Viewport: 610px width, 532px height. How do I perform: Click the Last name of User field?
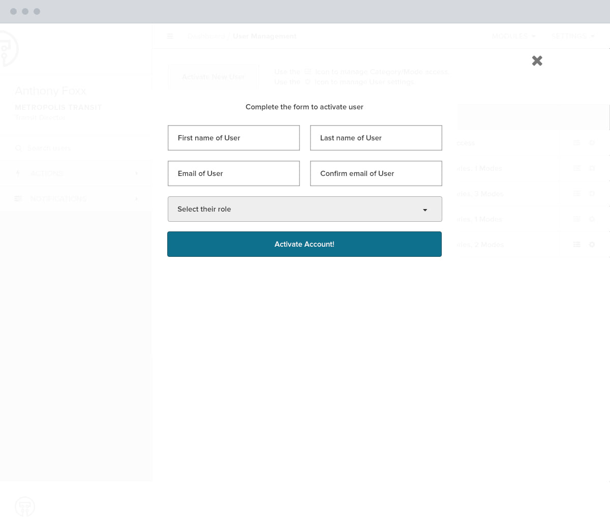pyautogui.click(x=376, y=138)
